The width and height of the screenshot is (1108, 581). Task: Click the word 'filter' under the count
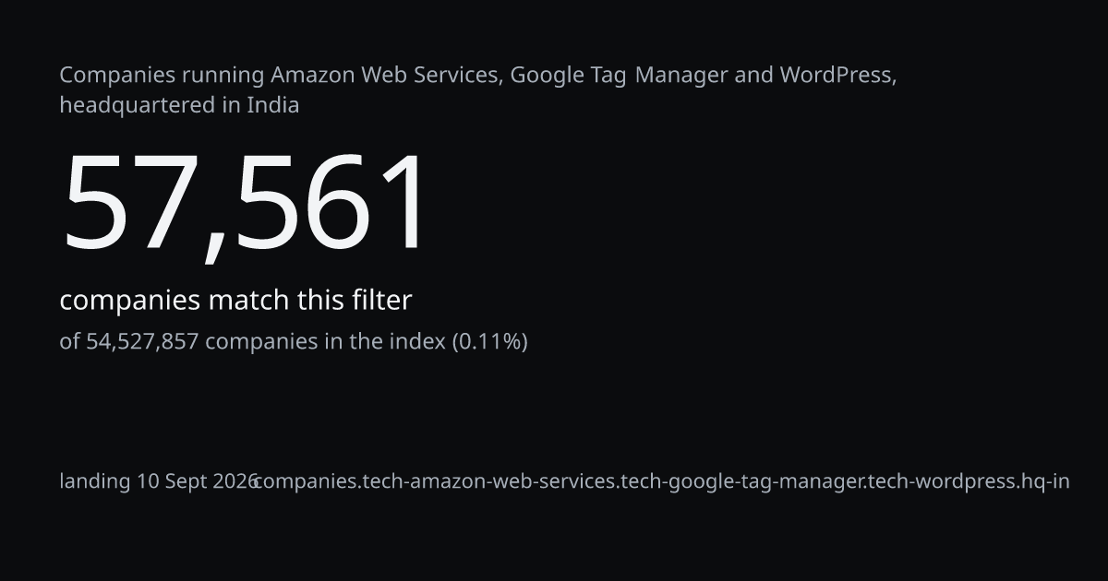point(381,301)
